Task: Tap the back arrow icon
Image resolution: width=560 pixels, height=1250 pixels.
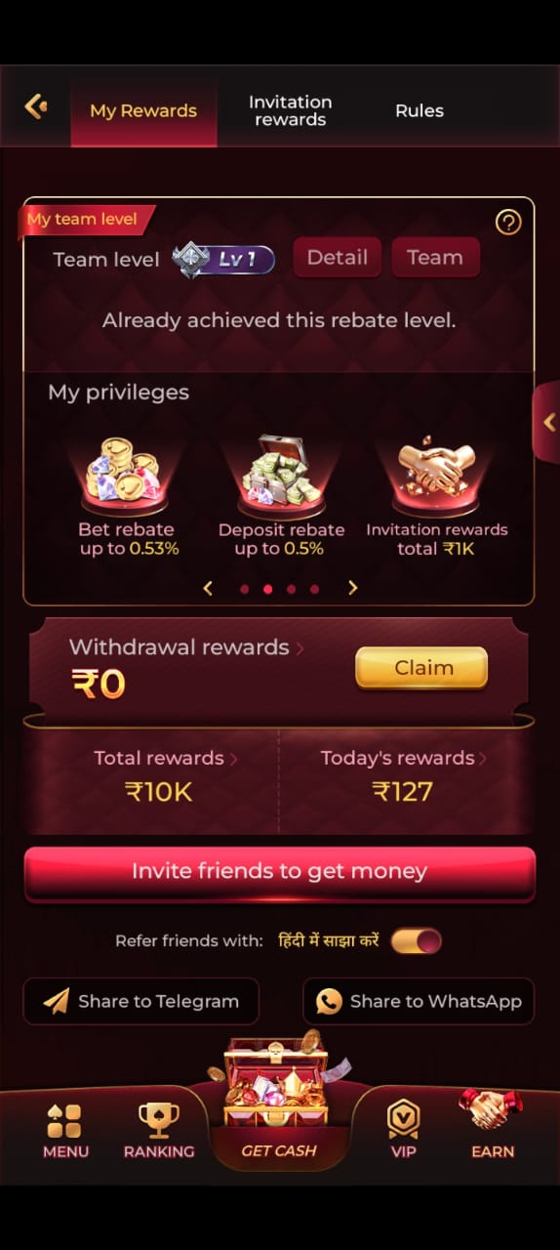Action: pos(36,106)
